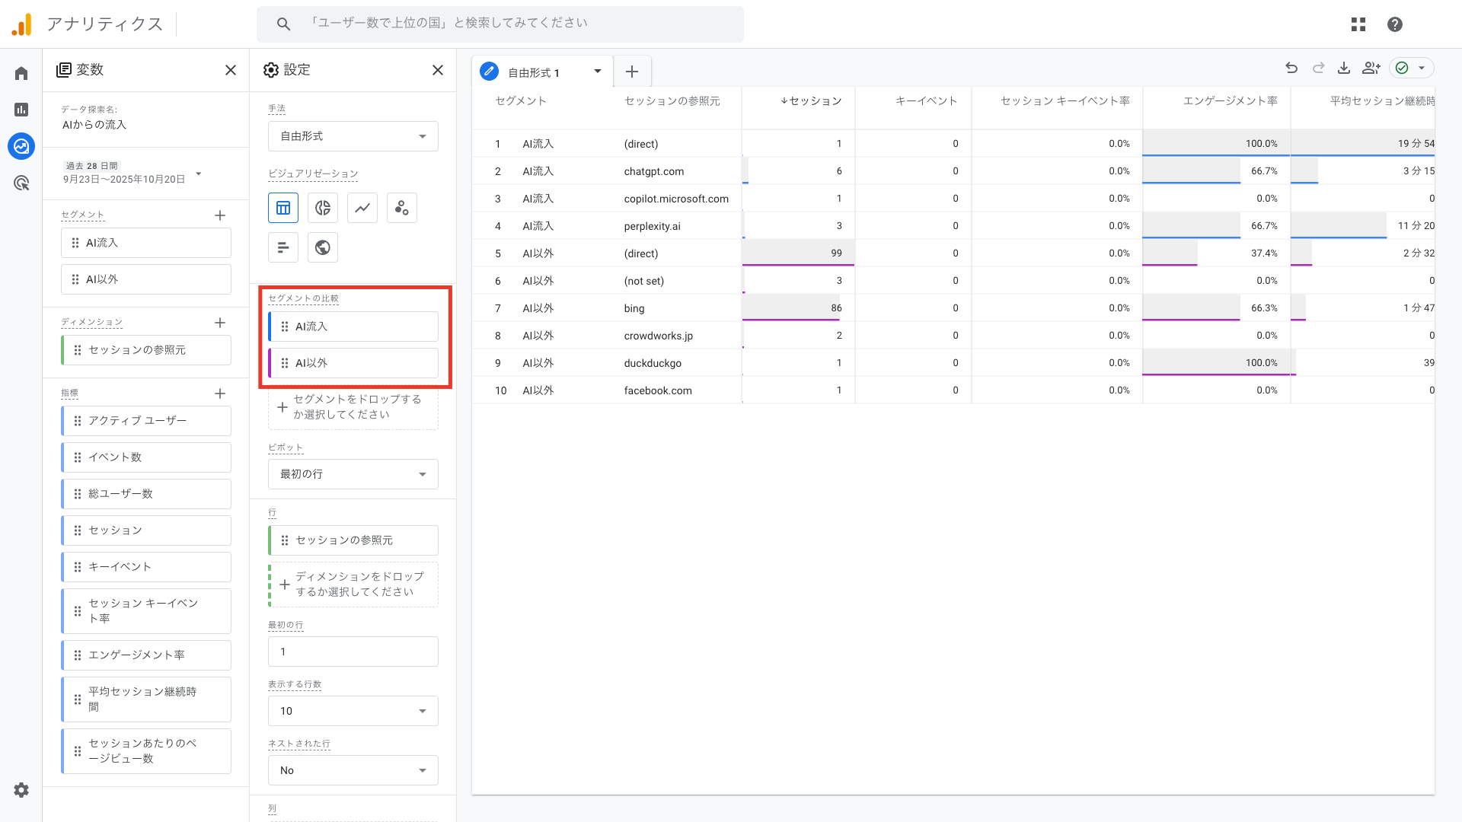Switch to the 自由形式 1 tab
This screenshot has width=1462, height=822.
click(533, 72)
